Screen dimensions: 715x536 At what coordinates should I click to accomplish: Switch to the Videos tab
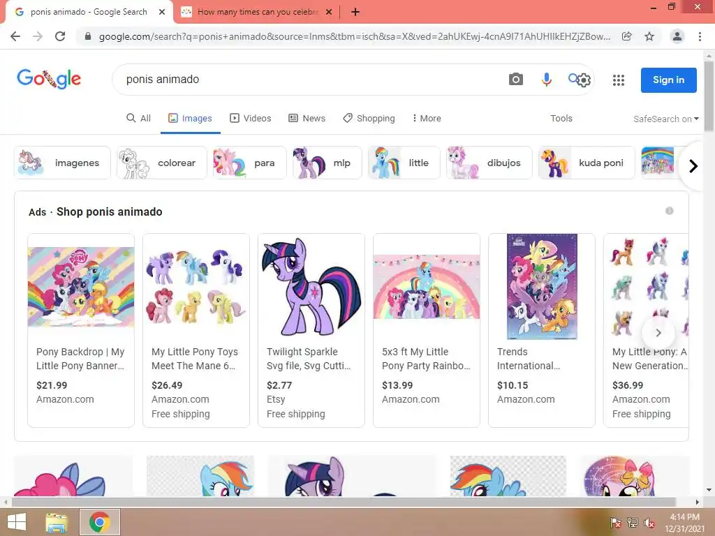pyautogui.click(x=251, y=118)
